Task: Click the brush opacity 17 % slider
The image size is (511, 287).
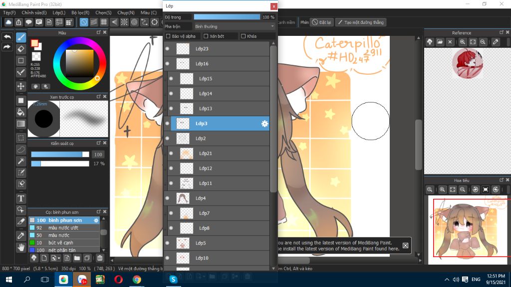Action: click(x=60, y=163)
